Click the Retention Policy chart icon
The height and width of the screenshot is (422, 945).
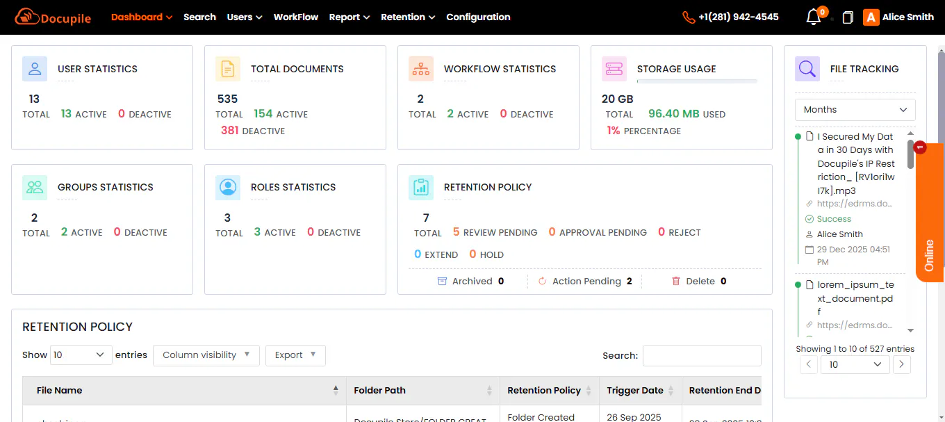[x=421, y=187]
